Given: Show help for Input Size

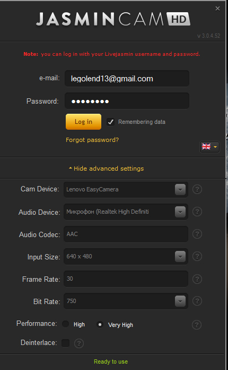Looking at the screenshot, I should [x=197, y=256].
